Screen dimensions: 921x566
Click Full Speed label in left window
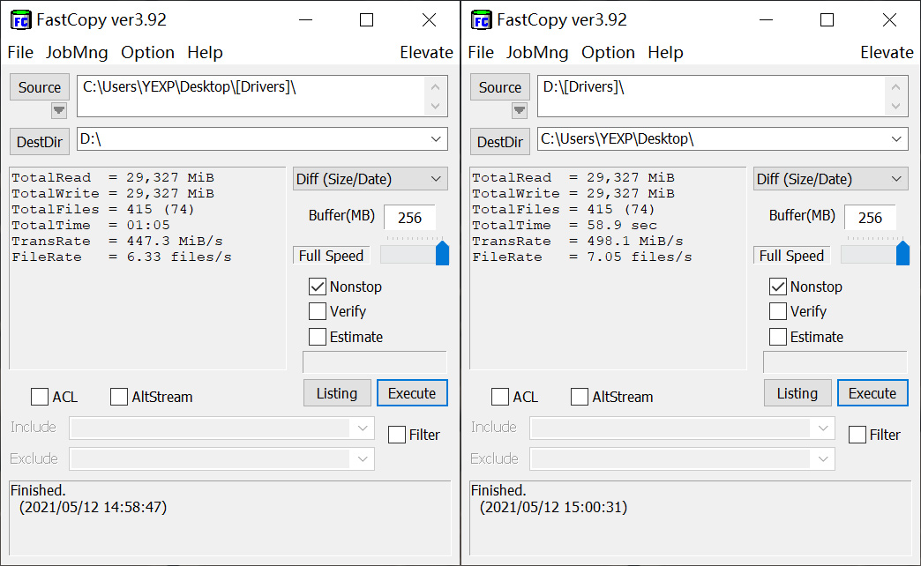click(x=332, y=256)
